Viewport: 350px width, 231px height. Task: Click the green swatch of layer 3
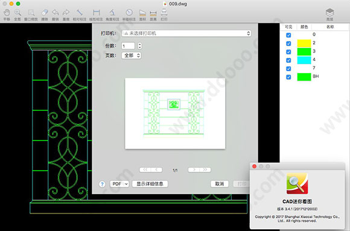[304, 52]
